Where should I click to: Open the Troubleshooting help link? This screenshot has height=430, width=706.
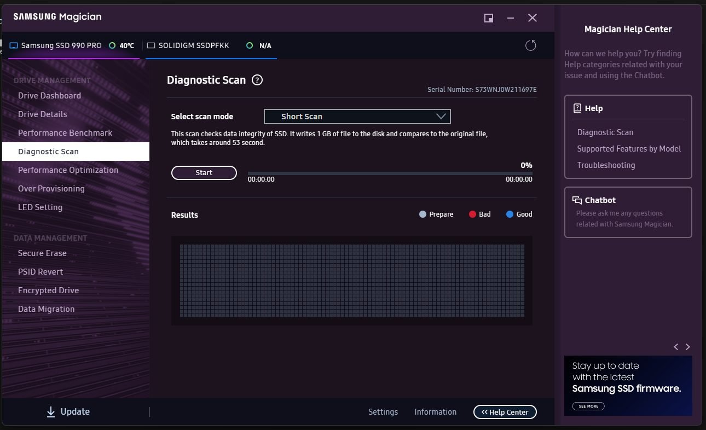[x=606, y=165]
